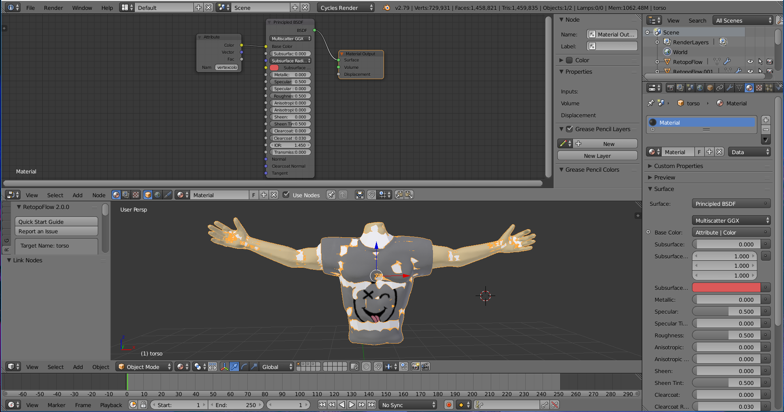
Task: Toggle visibility of the RetopoFlow object in outliner
Action: [x=750, y=61]
